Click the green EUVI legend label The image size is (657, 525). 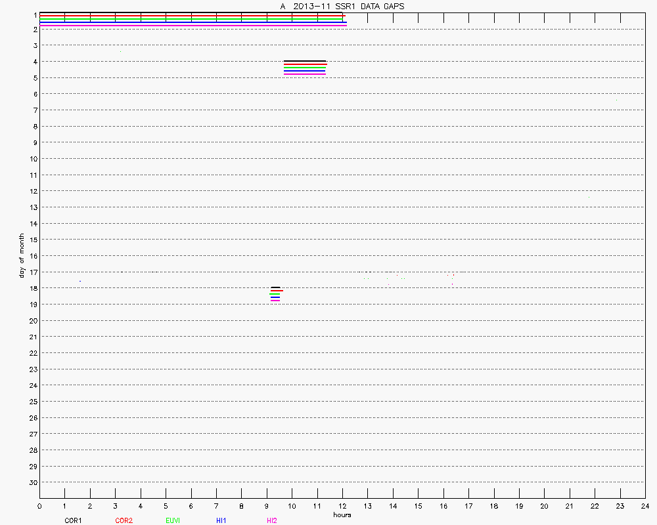point(171,520)
